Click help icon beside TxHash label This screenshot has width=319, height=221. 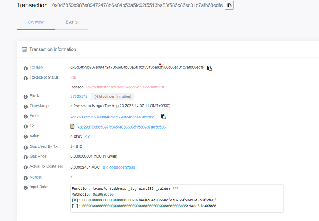(x=25, y=68)
